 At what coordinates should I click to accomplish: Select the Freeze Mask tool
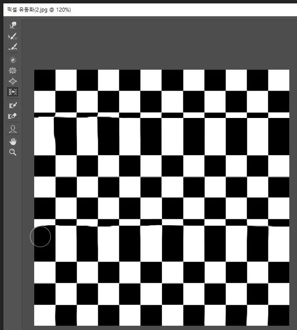point(13,105)
